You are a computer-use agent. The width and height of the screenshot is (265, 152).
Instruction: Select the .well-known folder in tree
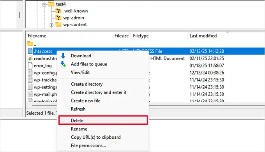coord(75,11)
